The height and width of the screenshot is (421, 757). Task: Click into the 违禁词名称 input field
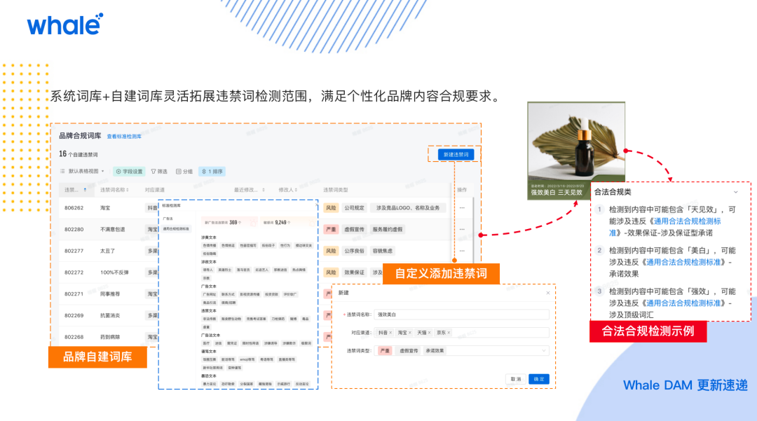pos(461,315)
